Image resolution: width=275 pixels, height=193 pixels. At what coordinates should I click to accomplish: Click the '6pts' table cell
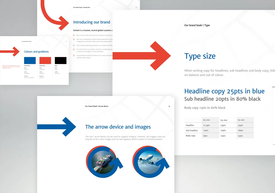[x=205, y=136]
